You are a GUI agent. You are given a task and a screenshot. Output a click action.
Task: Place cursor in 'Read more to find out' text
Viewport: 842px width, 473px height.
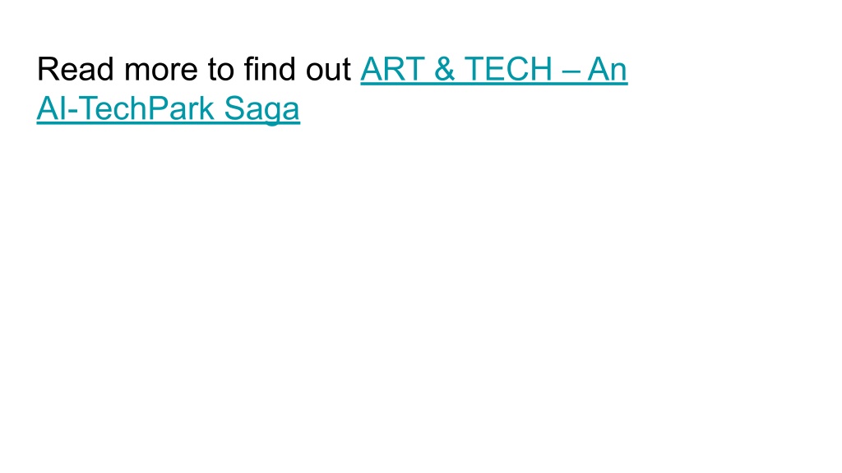point(194,69)
